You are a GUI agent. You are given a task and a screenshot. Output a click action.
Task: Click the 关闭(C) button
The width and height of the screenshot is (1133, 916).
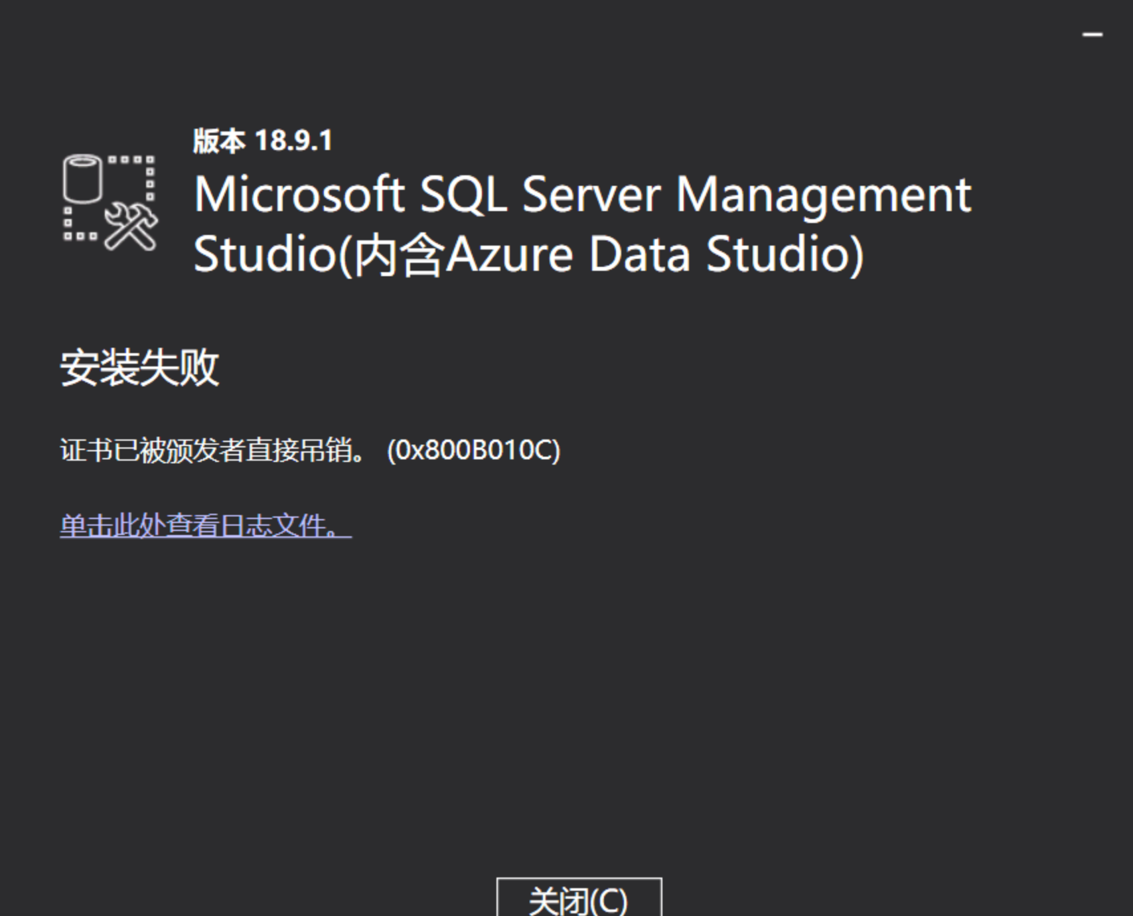tap(579, 897)
